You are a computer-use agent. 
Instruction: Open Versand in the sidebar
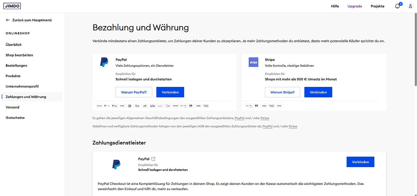12,107
